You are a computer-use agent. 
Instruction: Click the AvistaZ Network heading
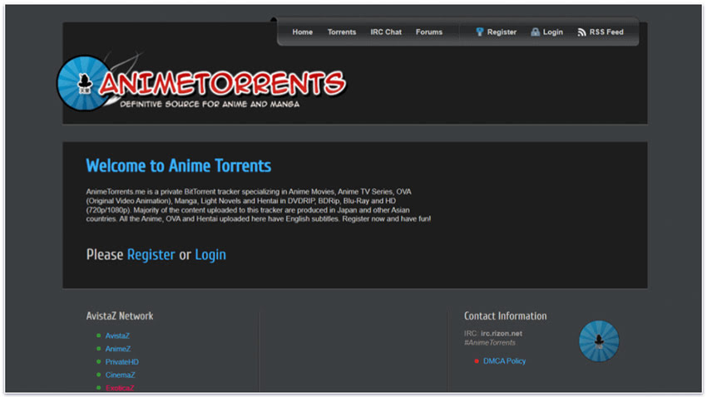120,316
